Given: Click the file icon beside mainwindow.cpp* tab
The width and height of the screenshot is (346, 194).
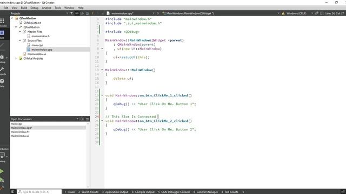Looking at the screenshot, I should tap(108, 13).
